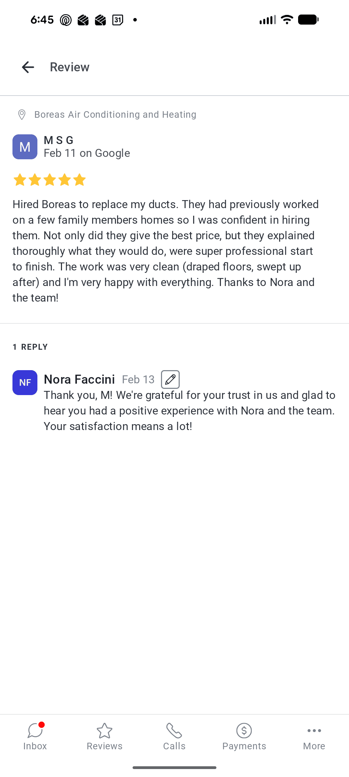Image resolution: width=349 pixels, height=777 pixels.
Task: Switch to the Reviews tab
Action: (x=105, y=736)
